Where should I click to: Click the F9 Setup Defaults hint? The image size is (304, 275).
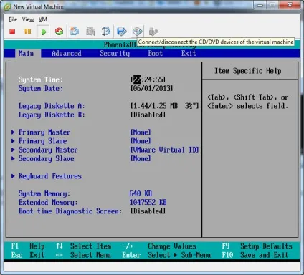pos(257,246)
